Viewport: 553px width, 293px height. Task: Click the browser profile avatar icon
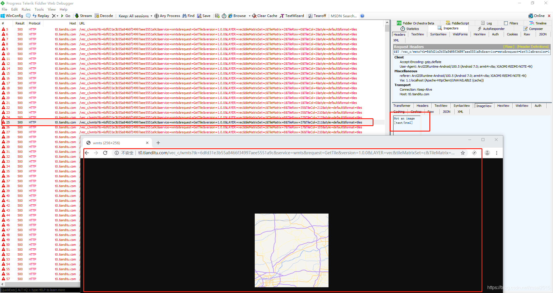(487, 153)
